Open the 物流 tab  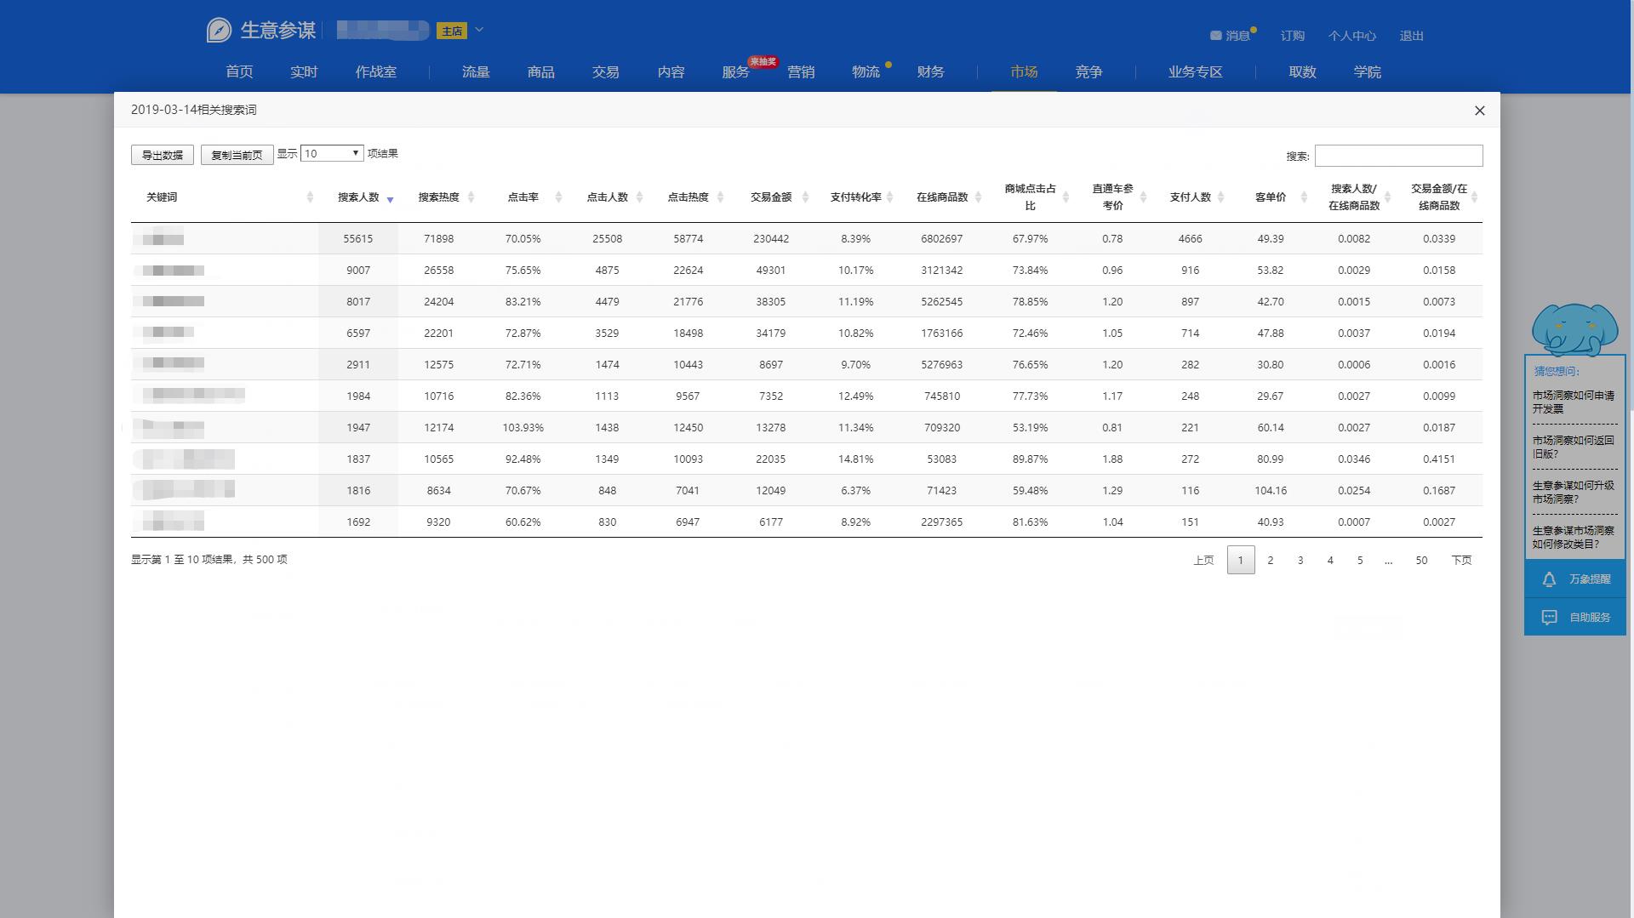pyautogui.click(x=866, y=71)
